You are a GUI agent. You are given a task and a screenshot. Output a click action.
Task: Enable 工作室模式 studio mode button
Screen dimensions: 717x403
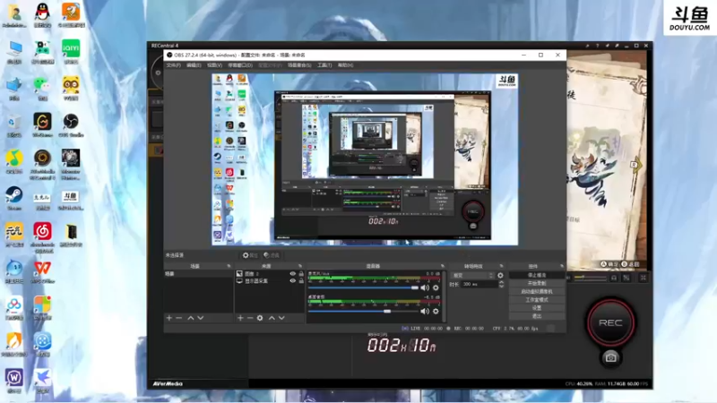[537, 300]
